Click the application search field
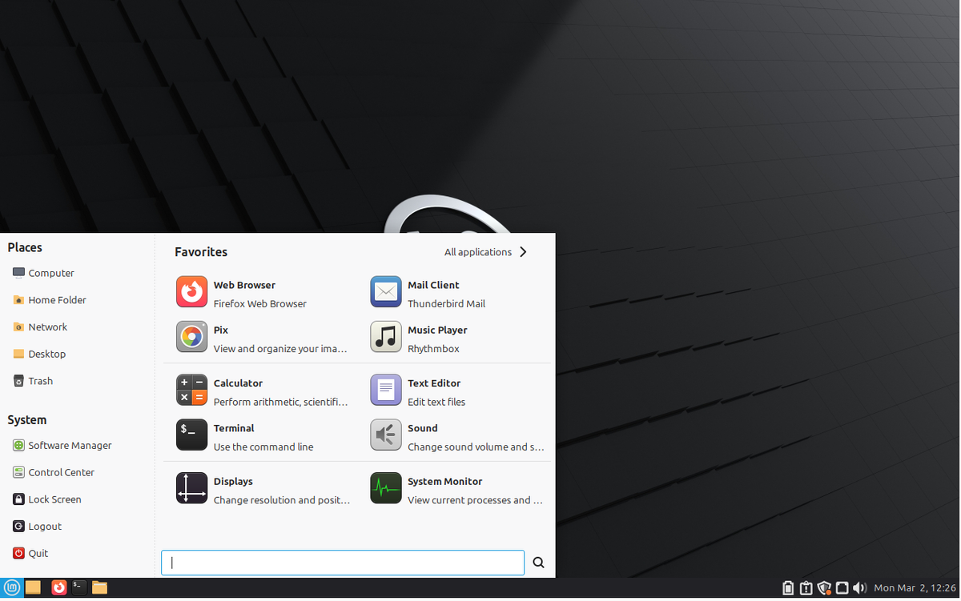 (342, 562)
